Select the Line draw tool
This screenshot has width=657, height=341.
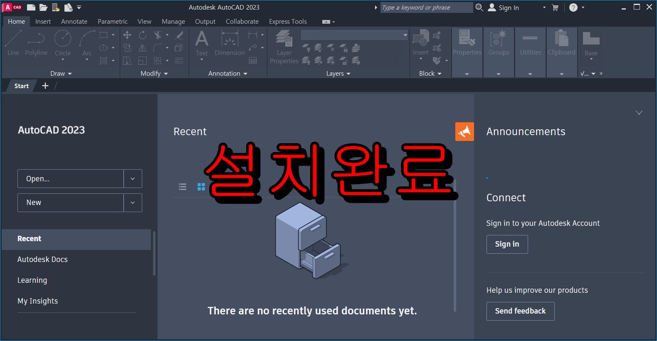[x=13, y=43]
